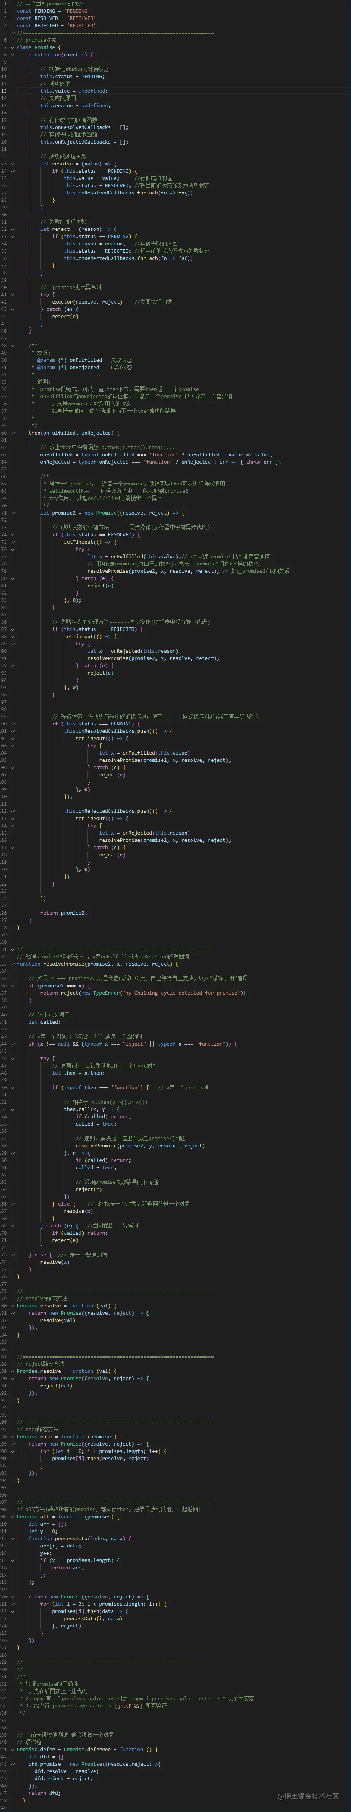Click the return promise2; line

point(64,913)
